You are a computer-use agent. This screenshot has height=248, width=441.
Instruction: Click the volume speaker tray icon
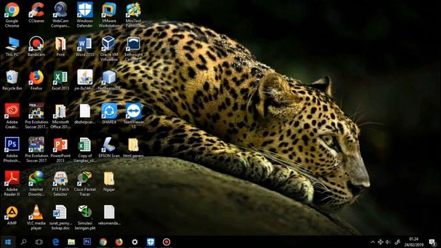[389, 242]
